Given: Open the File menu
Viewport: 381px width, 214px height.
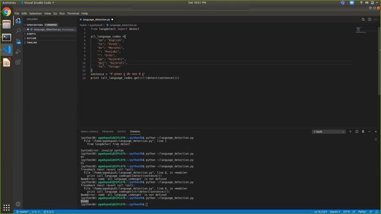Looking at the screenshot, I should [17, 14].
